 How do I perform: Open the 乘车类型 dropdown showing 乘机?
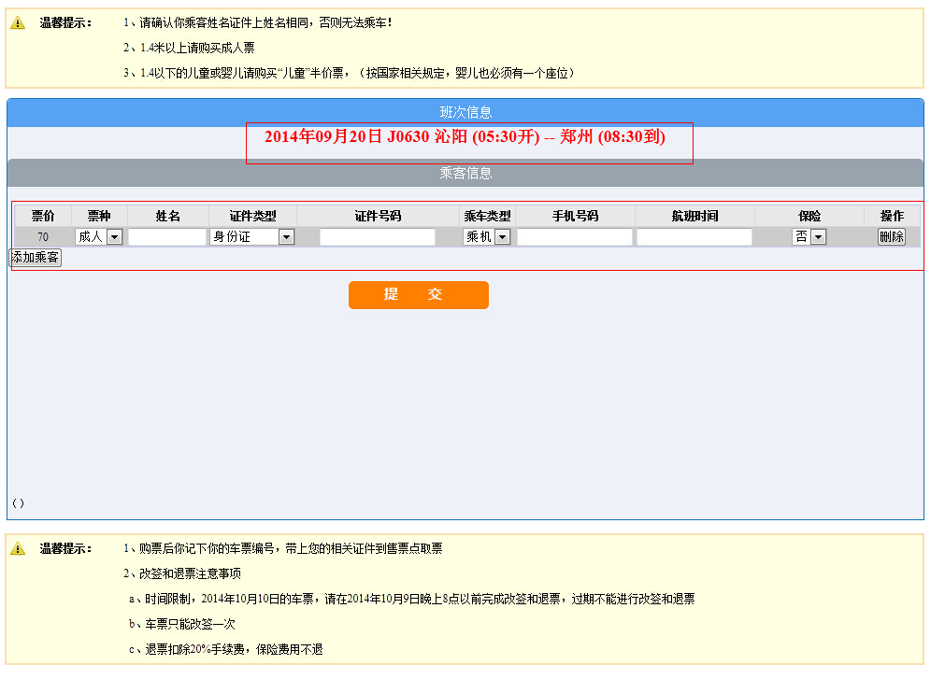[x=487, y=237]
